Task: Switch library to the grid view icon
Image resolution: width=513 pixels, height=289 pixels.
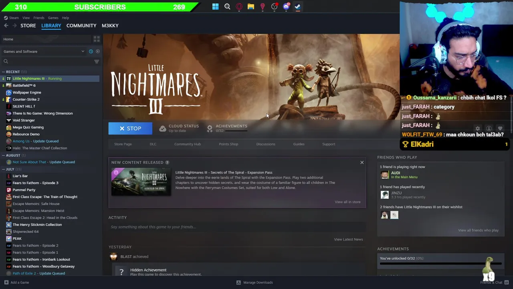Action: 97,39
